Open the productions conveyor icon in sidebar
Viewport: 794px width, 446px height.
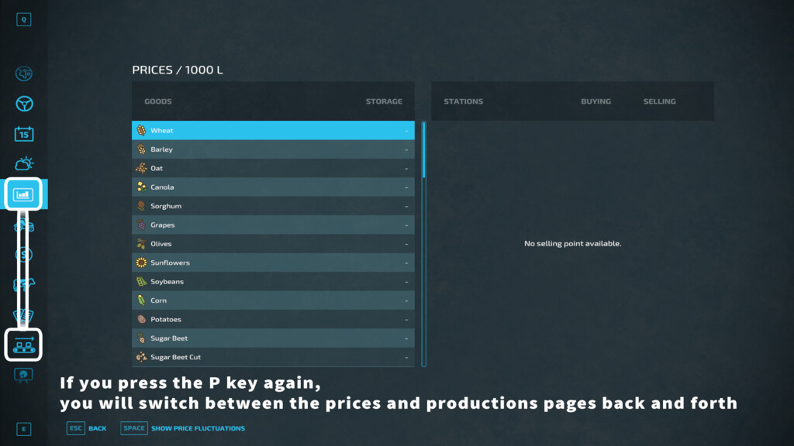23,345
